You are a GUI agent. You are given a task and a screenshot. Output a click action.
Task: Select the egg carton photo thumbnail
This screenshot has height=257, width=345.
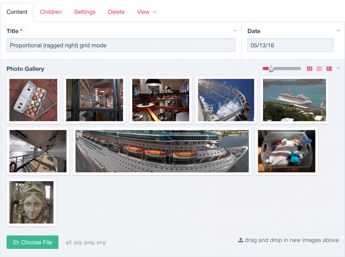point(33,100)
